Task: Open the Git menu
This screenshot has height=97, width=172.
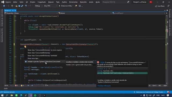Action: click(x=27, y=2)
